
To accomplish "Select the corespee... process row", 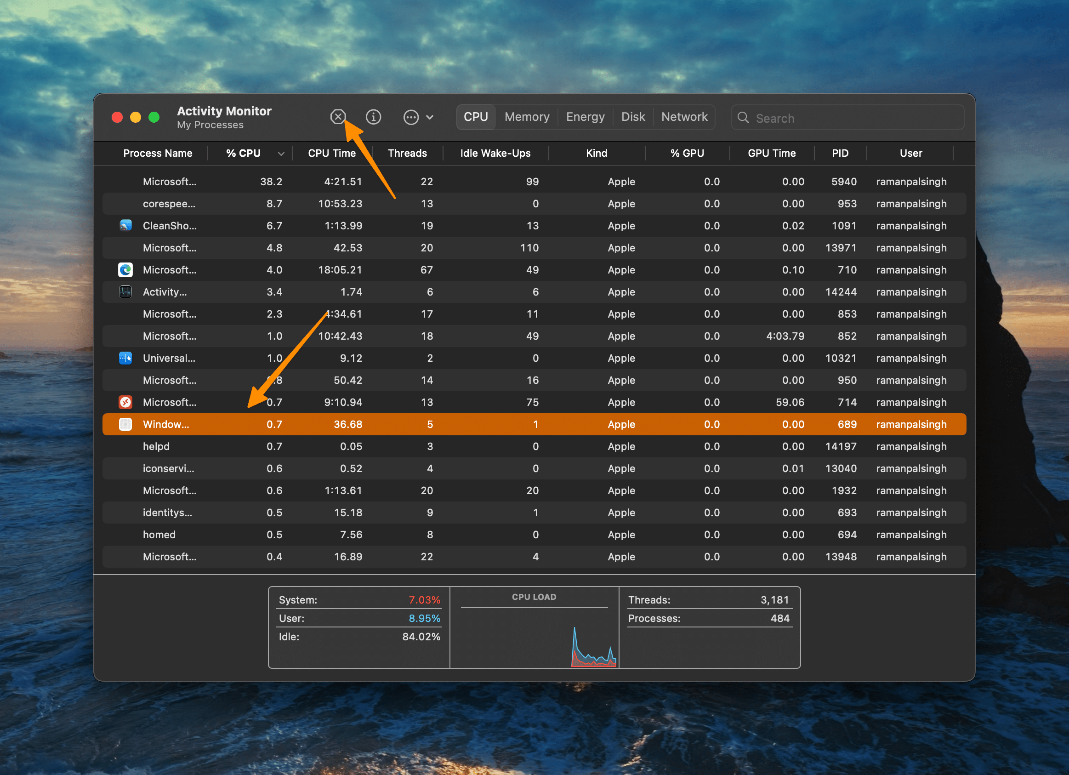I will tap(534, 204).
